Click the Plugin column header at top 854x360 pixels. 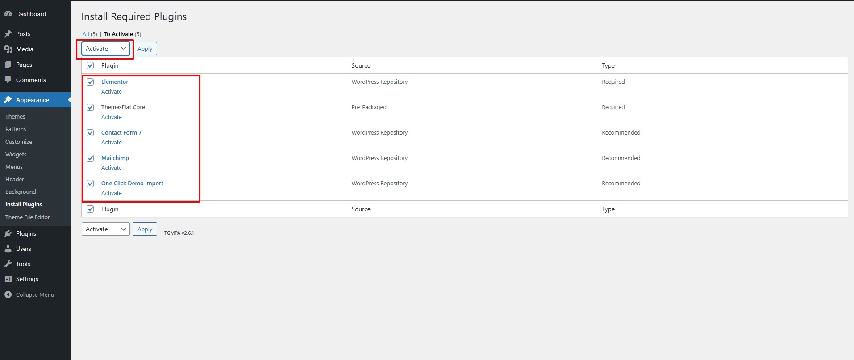click(110, 65)
